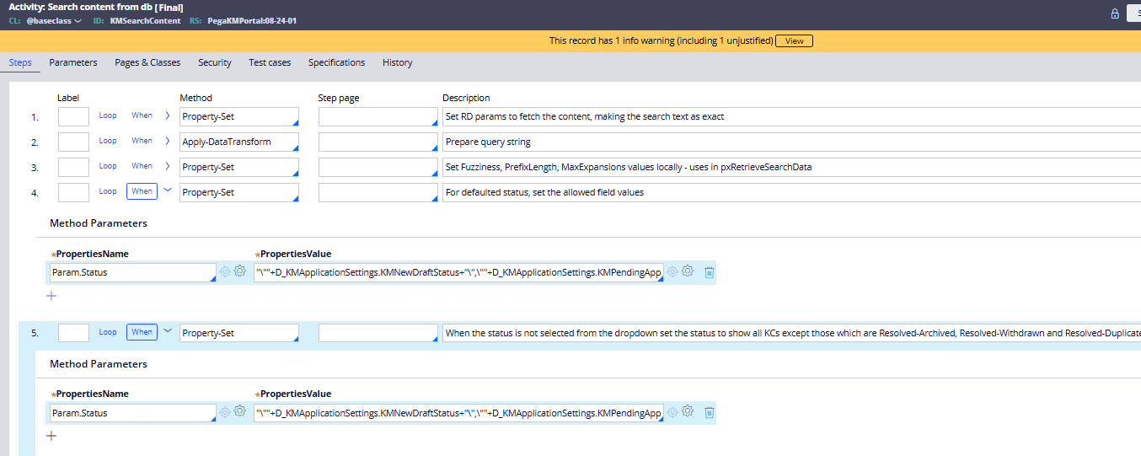Open the @baseclass class dropdown
1141x456 pixels.
[54, 21]
